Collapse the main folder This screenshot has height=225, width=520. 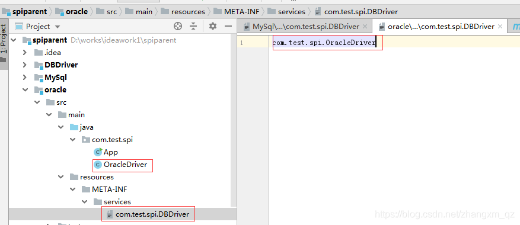pyautogui.click(x=49, y=115)
